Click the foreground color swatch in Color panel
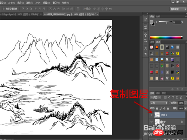This screenshot has width=187, height=140. pos(151,22)
